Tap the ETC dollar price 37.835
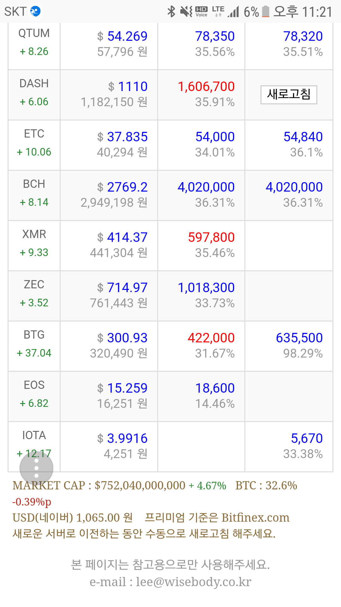341x607 pixels. click(127, 137)
